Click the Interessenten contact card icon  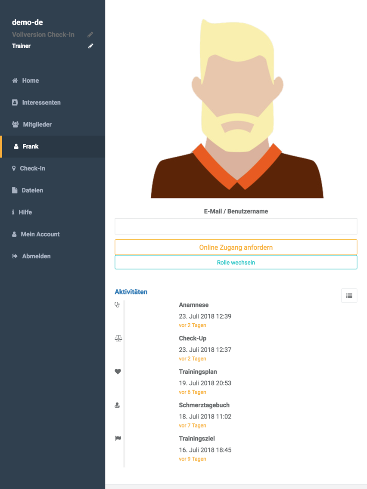tap(15, 102)
